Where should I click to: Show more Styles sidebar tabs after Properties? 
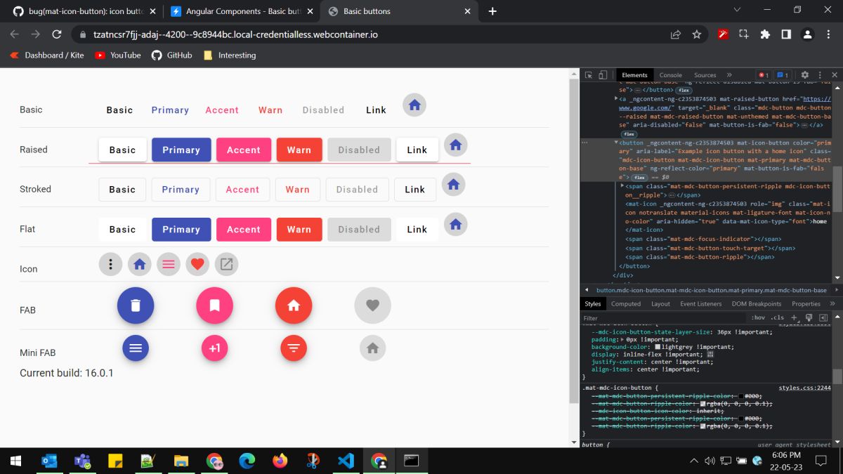832,303
